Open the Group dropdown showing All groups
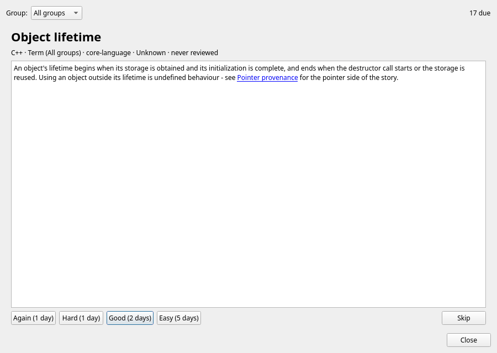The image size is (497, 353). 56,13
